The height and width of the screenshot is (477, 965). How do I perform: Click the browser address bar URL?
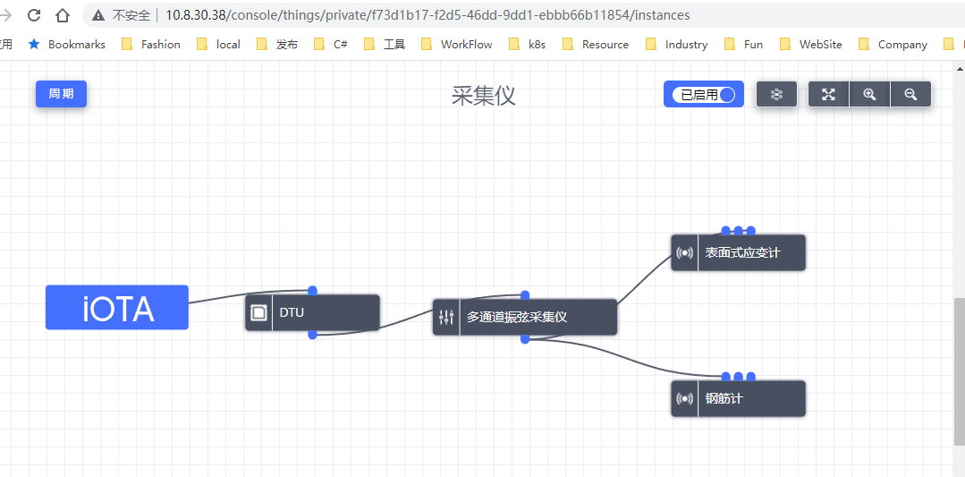click(427, 15)
